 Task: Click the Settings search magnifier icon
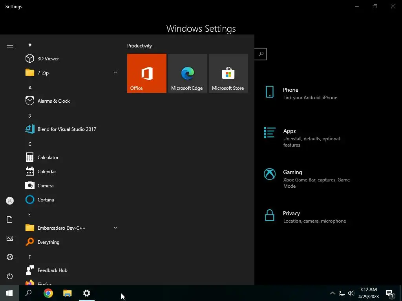coord(261,54)
